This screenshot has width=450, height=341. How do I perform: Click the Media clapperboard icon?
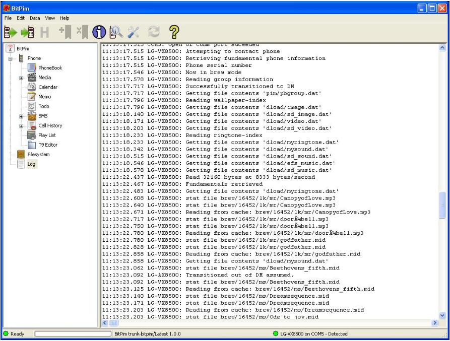32,77
